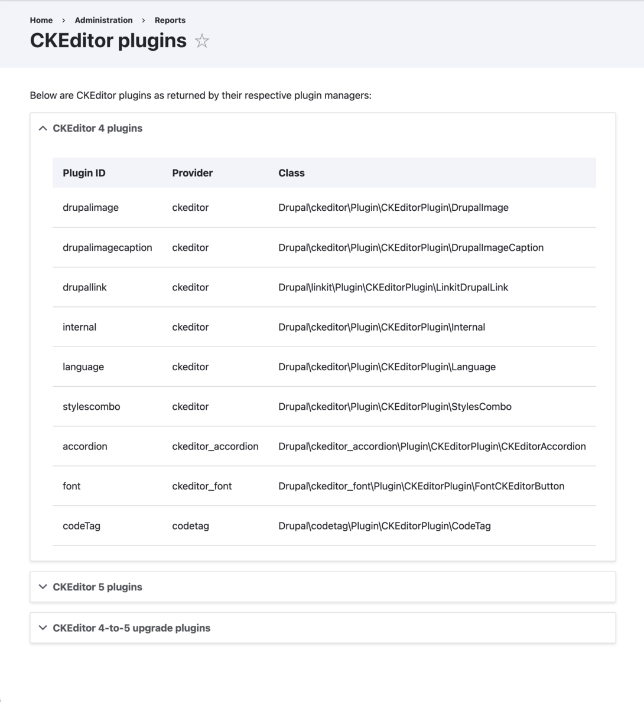Screen dimensions: 644x702
Task: Click the chevron collapsing CKEditor 4 plugins
Action: pos(42,128)
